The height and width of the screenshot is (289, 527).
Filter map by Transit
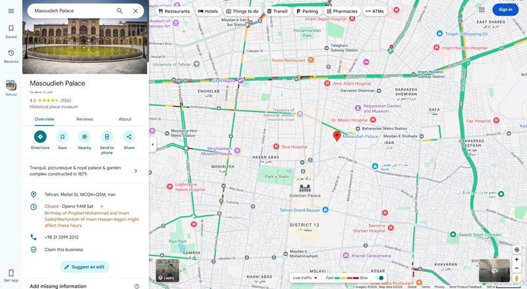pyautogui.click(x=277, y=11)
